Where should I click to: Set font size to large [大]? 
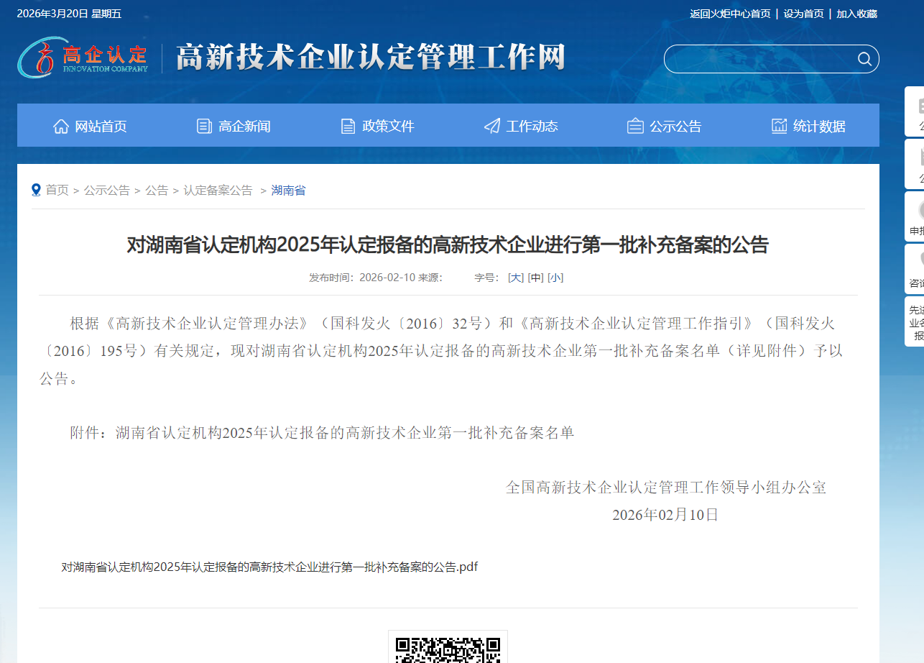pos(516,278)
